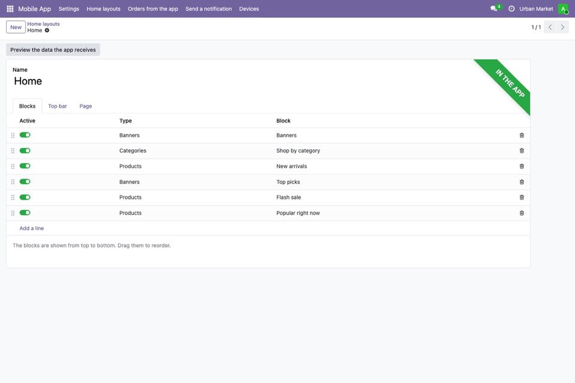This screenshot has height=383, width=575.
Task: Go to next record arrow
Action: pos(562,27)
